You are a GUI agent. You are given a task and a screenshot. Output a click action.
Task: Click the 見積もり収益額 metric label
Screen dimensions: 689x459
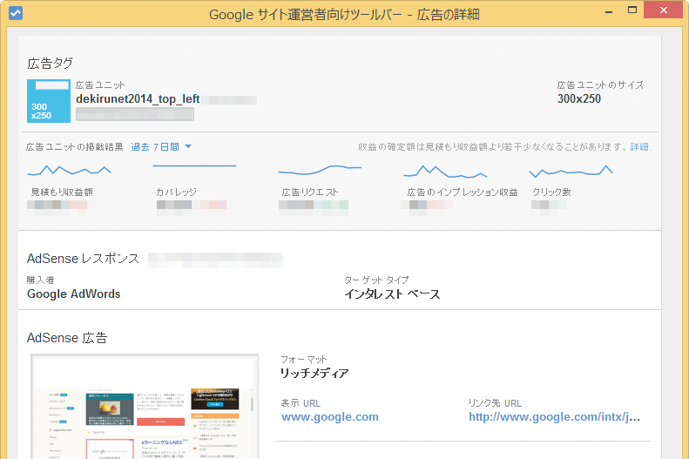click(x=62, y=192)
